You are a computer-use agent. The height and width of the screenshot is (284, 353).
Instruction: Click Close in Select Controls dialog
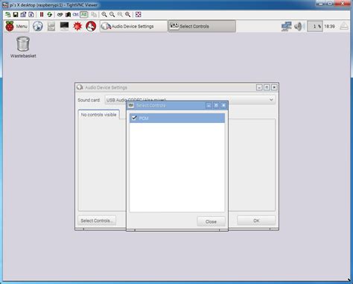point(211,221)
